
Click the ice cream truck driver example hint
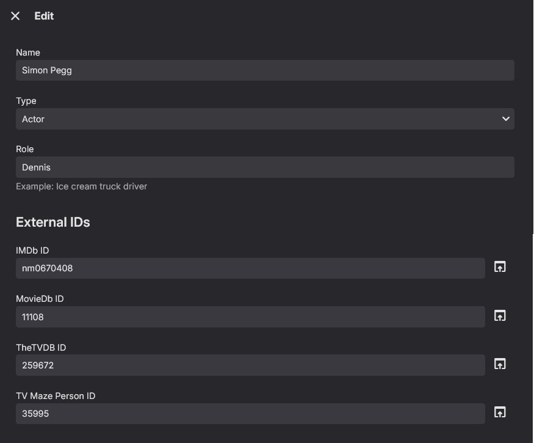click(82, 186)
